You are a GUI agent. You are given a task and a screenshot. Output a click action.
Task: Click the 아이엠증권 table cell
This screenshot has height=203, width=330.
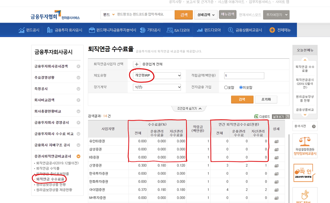108,190
